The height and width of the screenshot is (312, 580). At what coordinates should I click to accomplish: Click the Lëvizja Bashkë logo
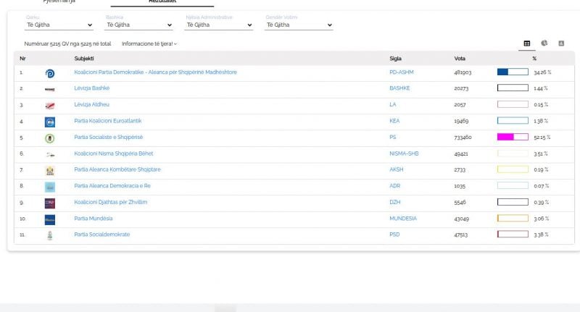(50, 89)
